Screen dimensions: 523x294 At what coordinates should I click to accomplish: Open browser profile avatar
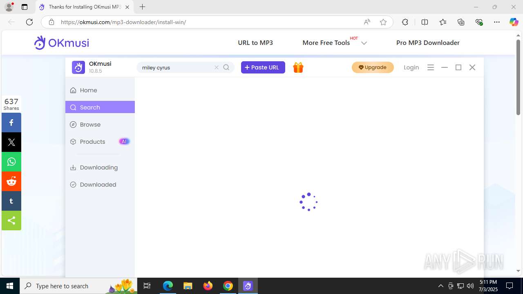9,7
